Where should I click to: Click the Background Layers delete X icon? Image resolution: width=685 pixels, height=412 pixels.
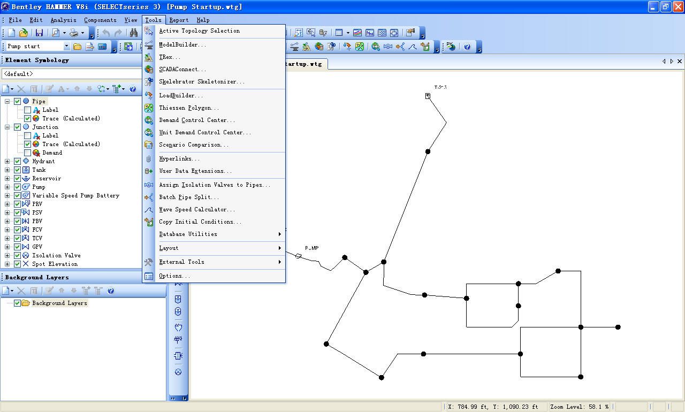click(x=21, y=291)
